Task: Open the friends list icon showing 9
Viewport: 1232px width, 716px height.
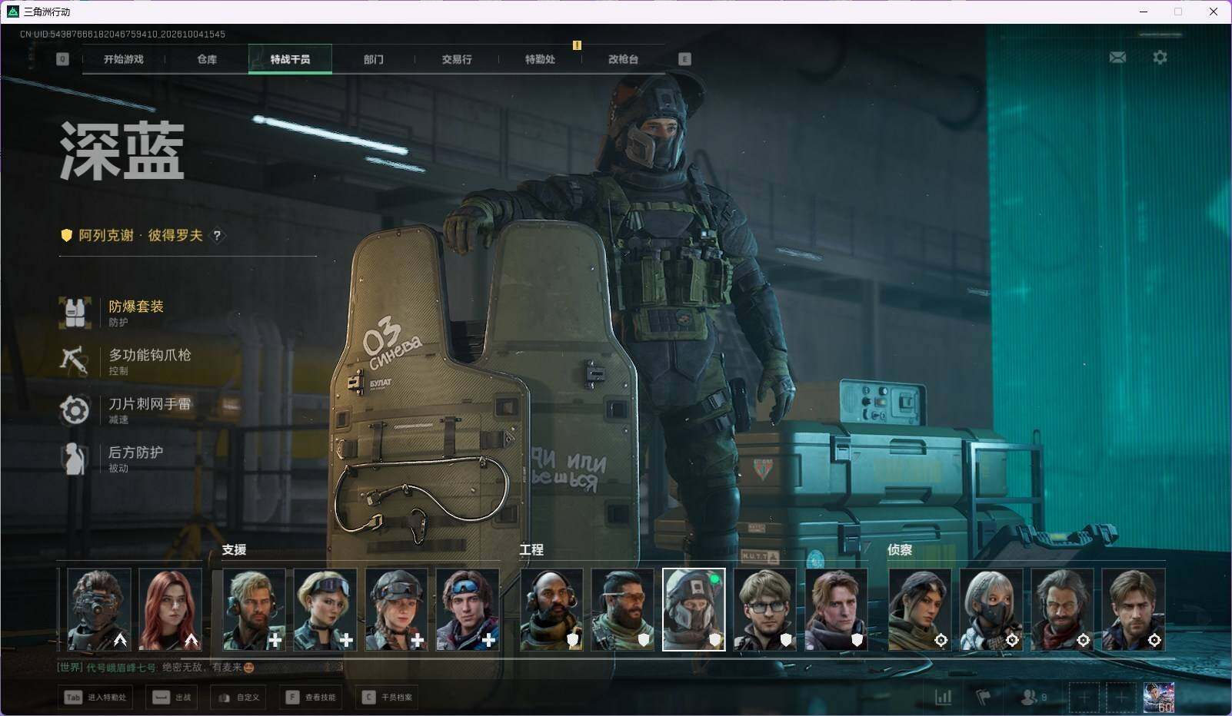Action: (1034, 697)
